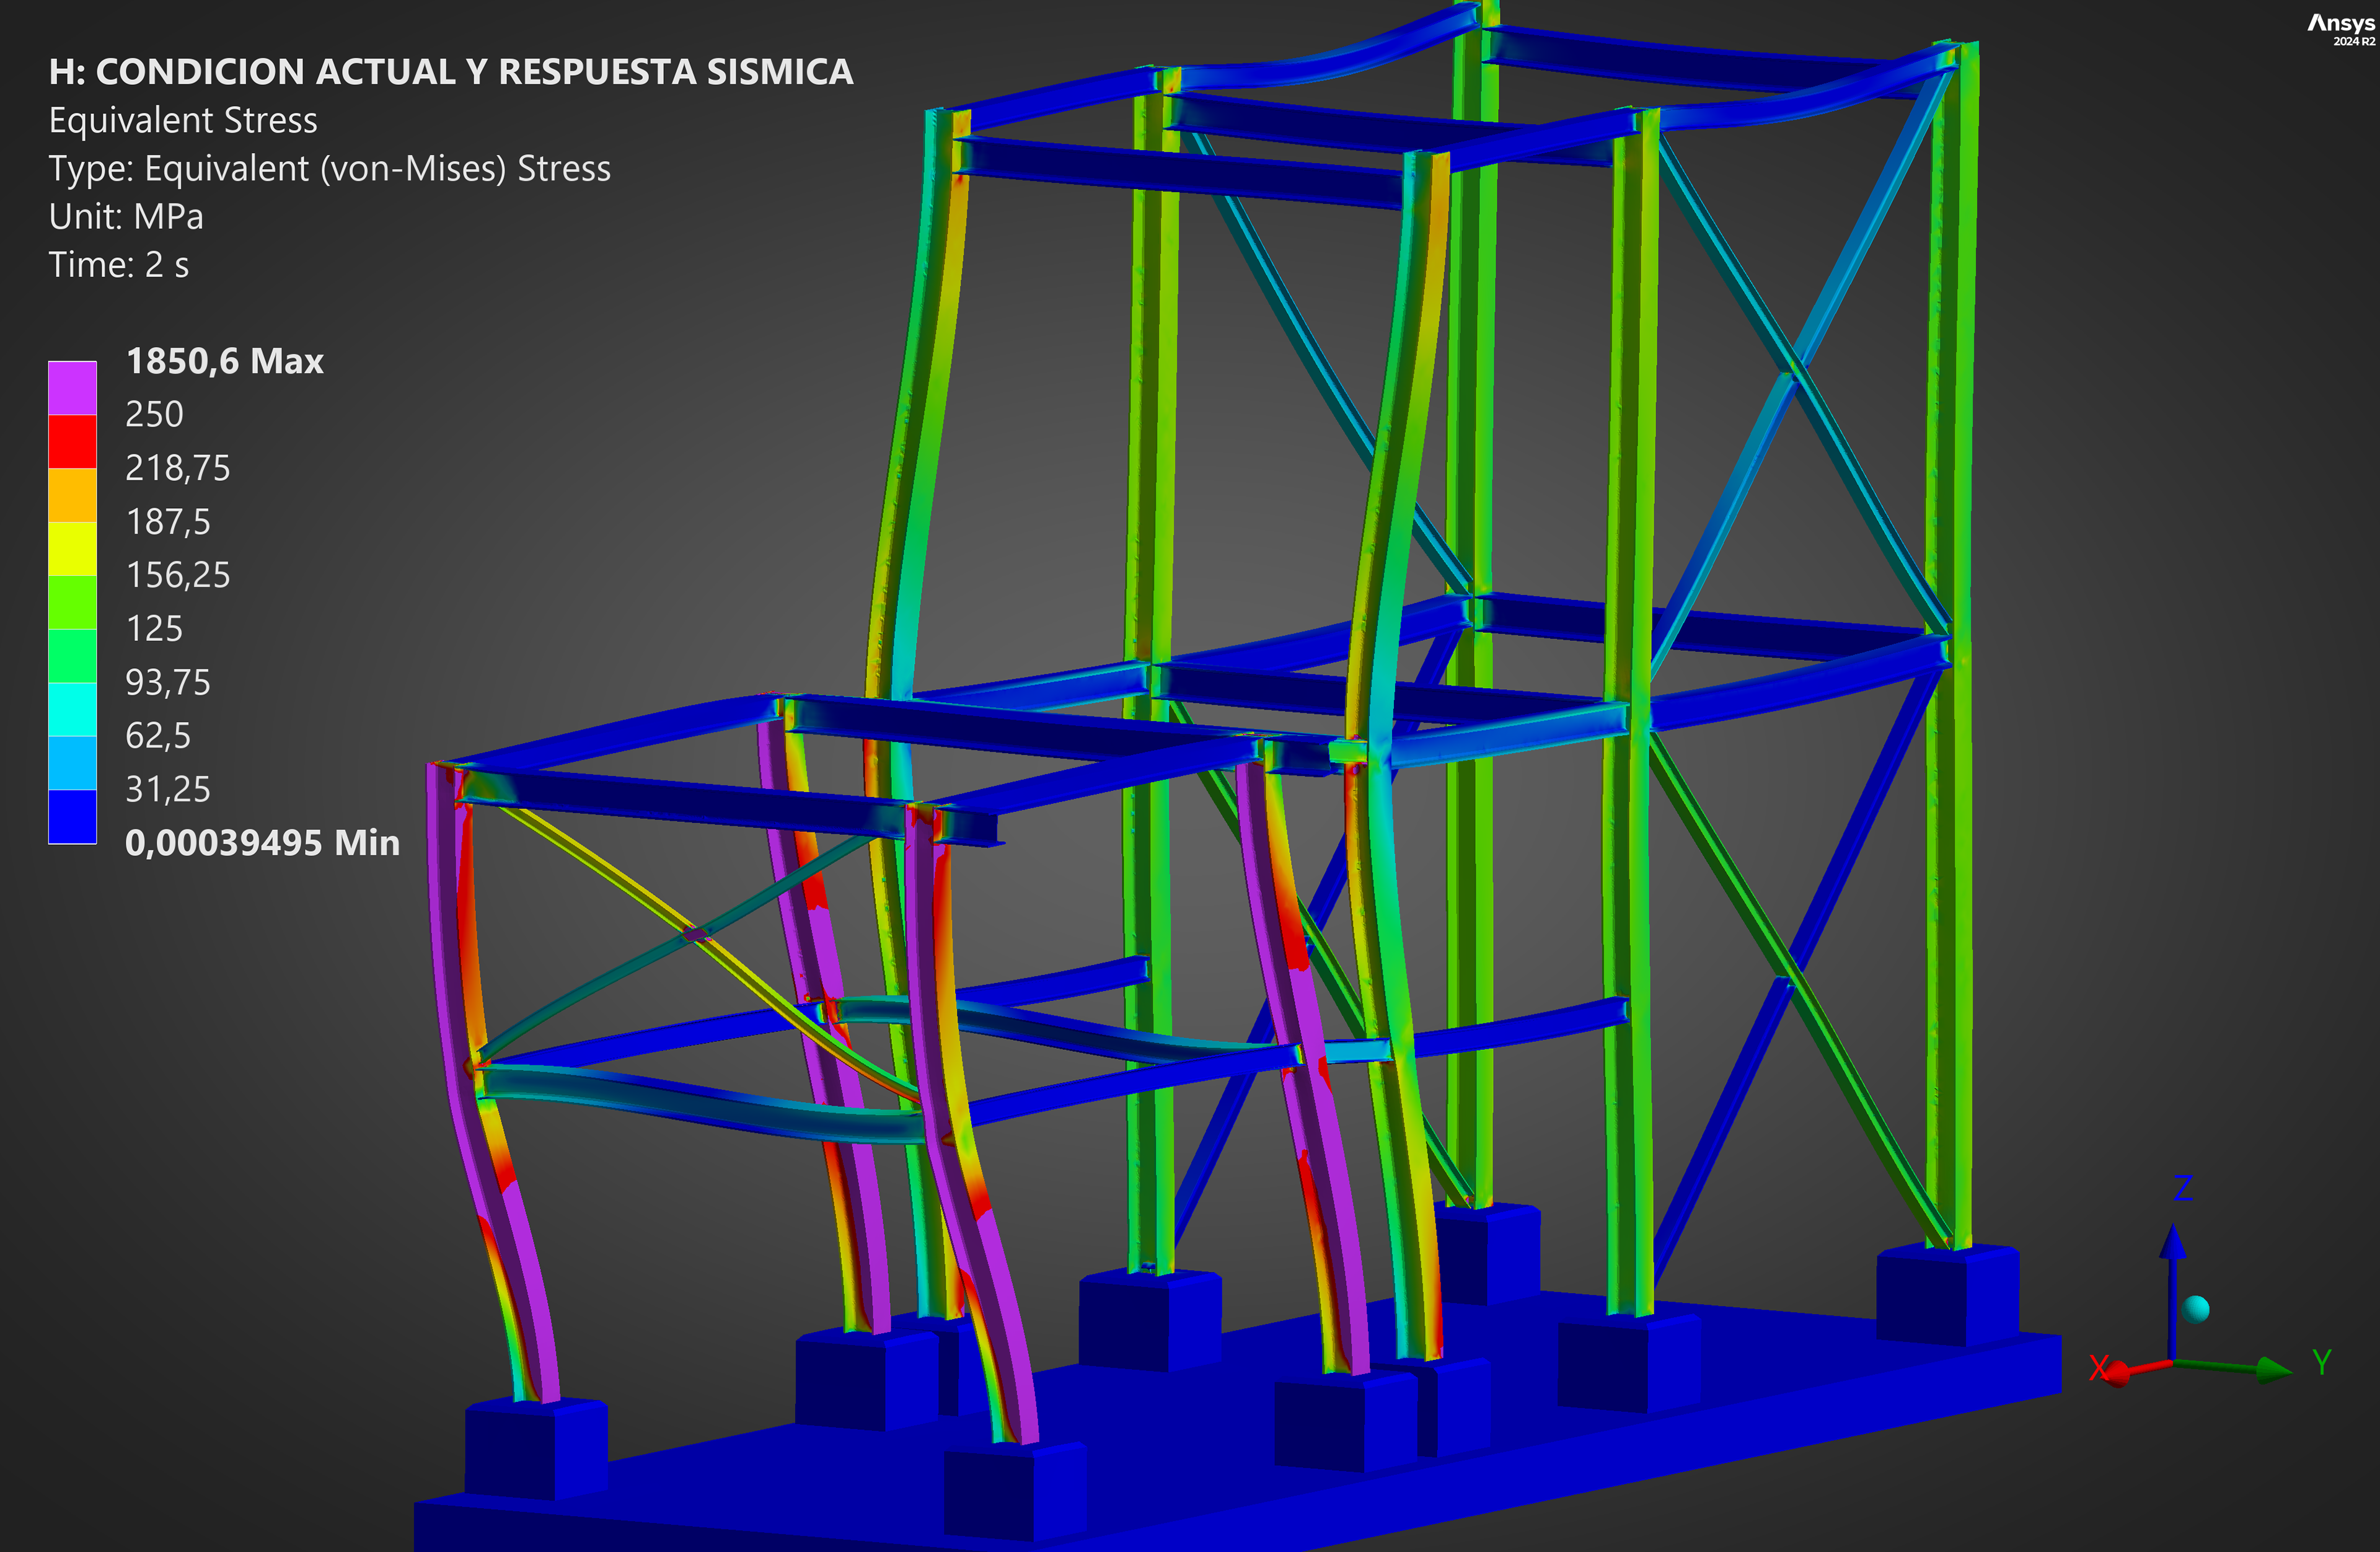The image size is (2380, 1552).
Task: Click the 0,00039495 Min legend value
Action: click(x=262, y=843)
